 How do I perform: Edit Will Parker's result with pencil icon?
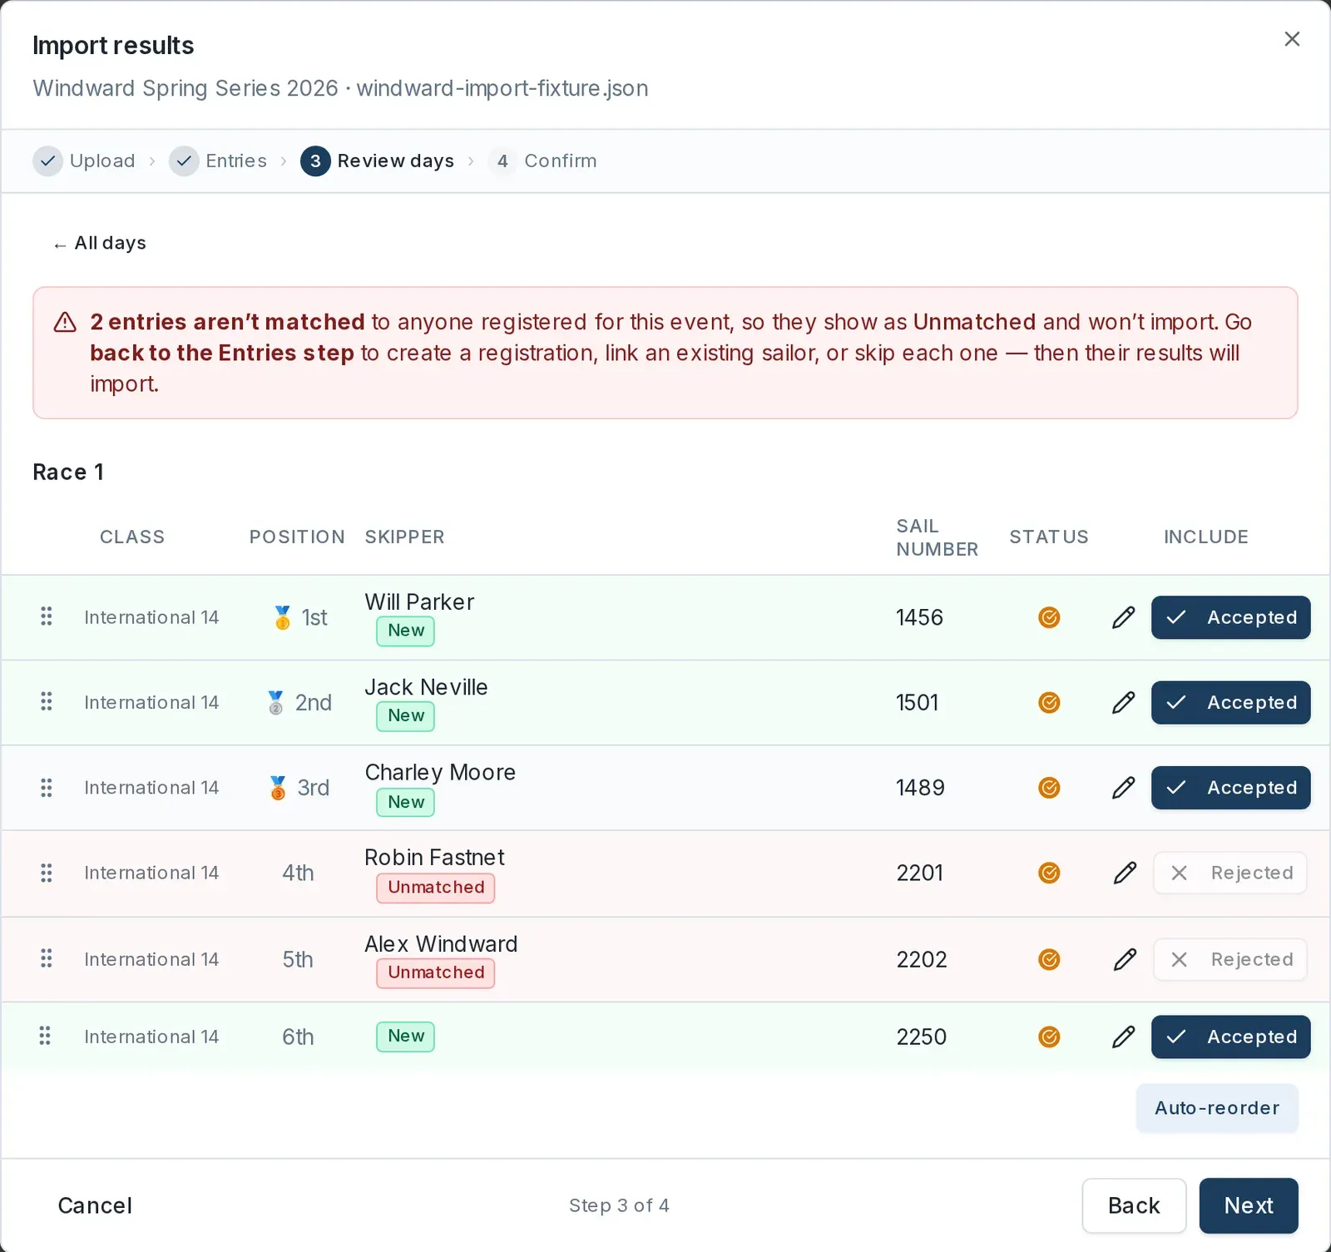point(1123,617)
